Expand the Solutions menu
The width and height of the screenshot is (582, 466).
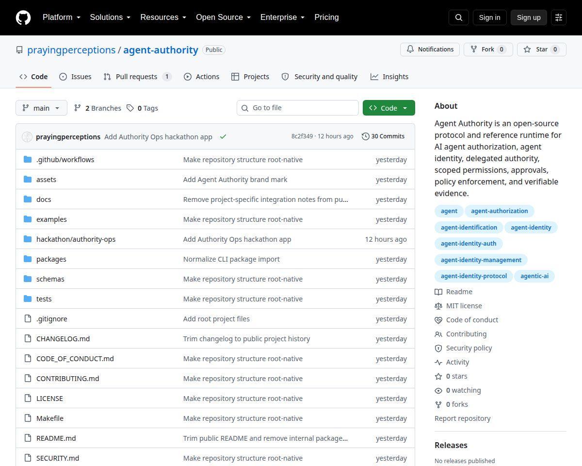(x=110, y=17)
